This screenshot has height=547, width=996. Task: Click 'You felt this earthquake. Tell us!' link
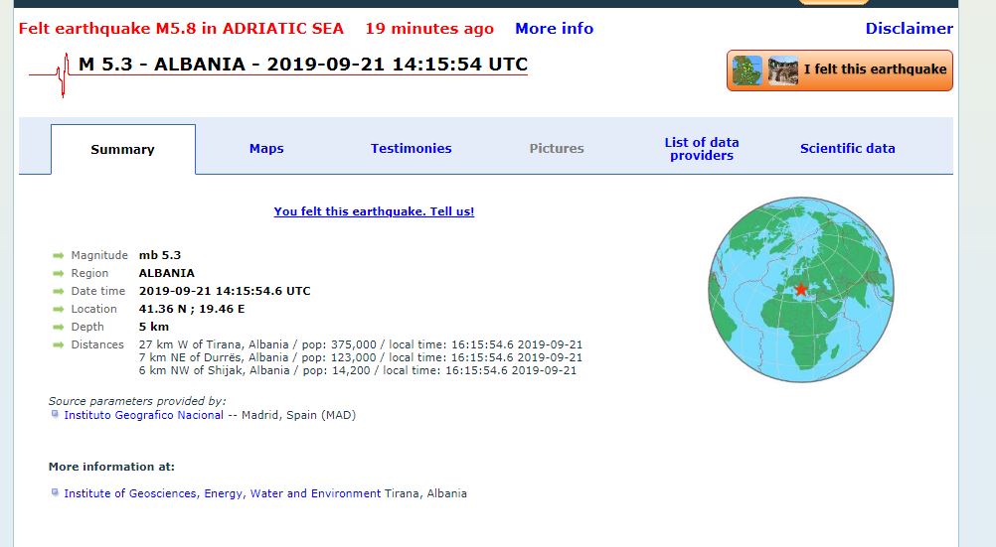(x=374, y=211)
